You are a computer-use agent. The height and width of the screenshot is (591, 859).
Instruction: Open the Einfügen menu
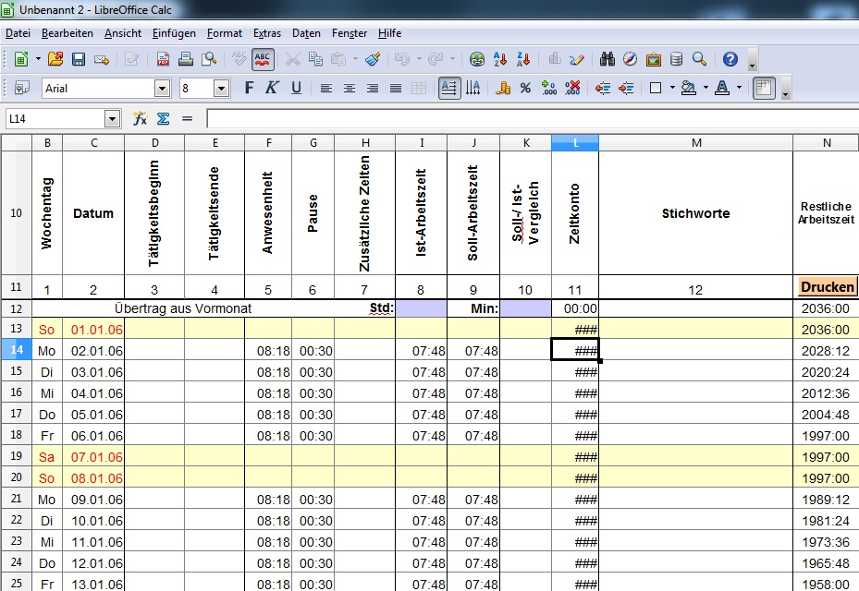coord(174,33)
